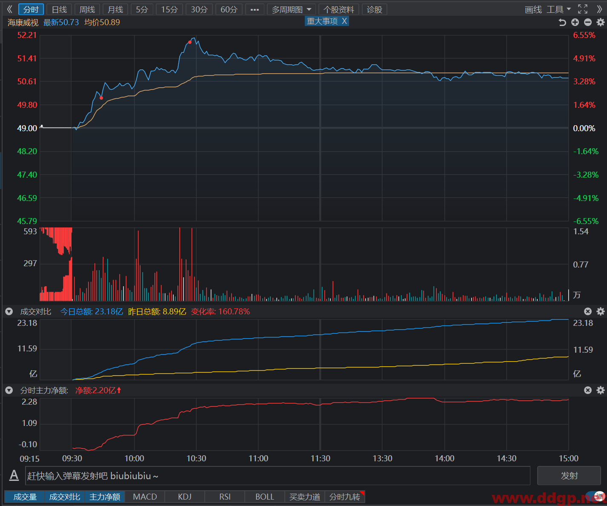Switch to the 15分 period
Image resolution: width=607 pixels, height=506 pixels.
pos(169,9)
